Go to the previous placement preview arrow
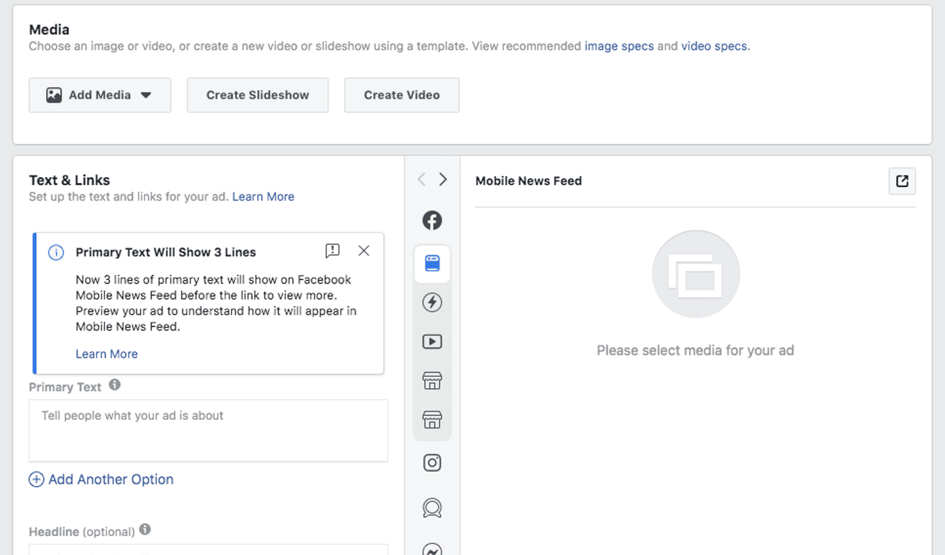 pos(422,179)
